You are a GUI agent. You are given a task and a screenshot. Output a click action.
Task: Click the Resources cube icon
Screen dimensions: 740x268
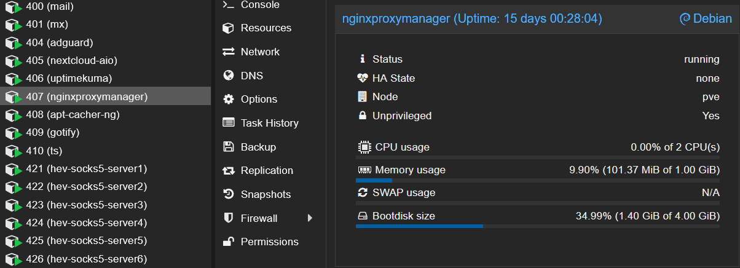229,28
